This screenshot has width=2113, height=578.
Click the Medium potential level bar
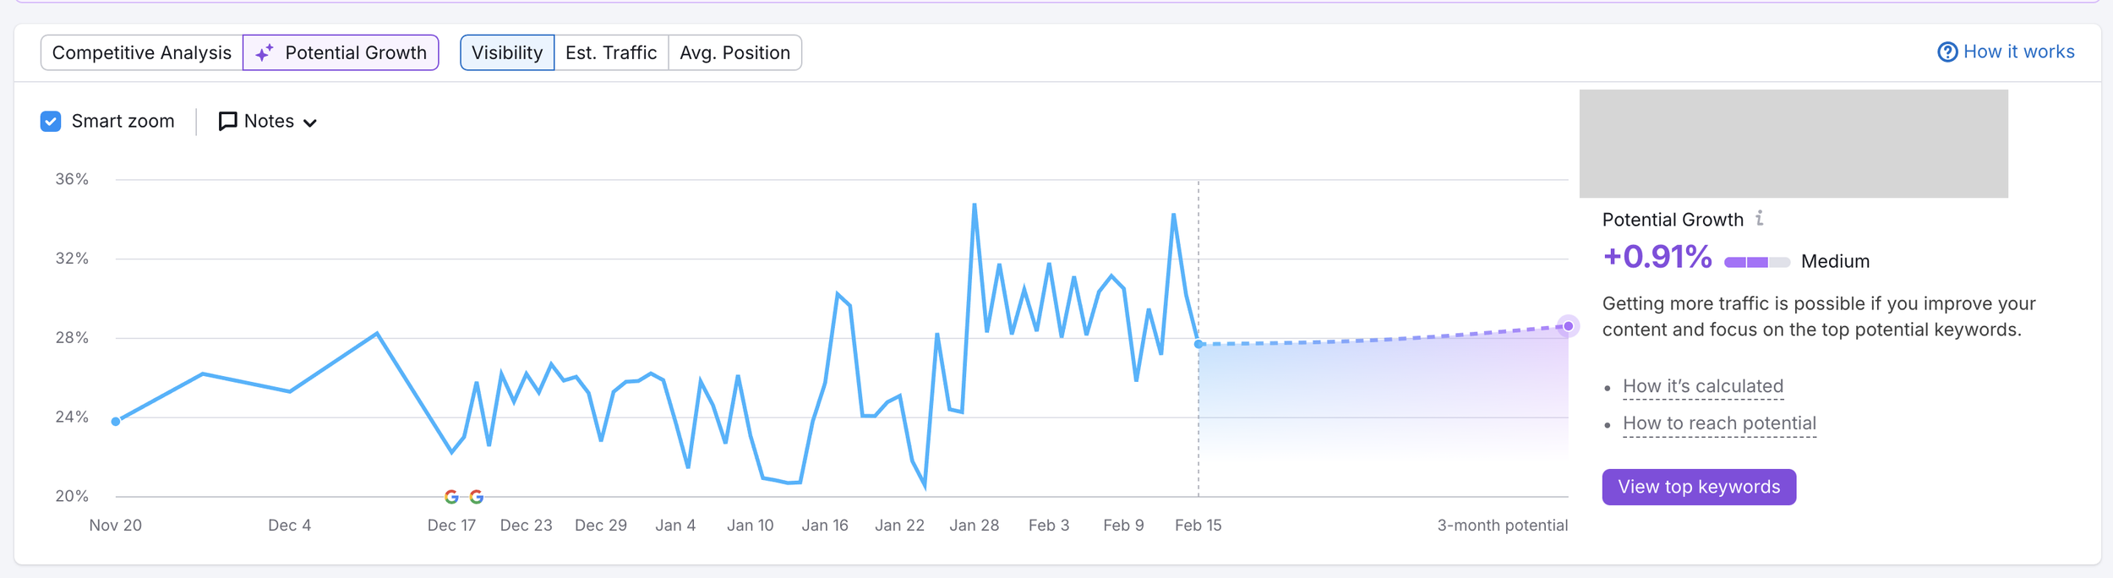1757,262
